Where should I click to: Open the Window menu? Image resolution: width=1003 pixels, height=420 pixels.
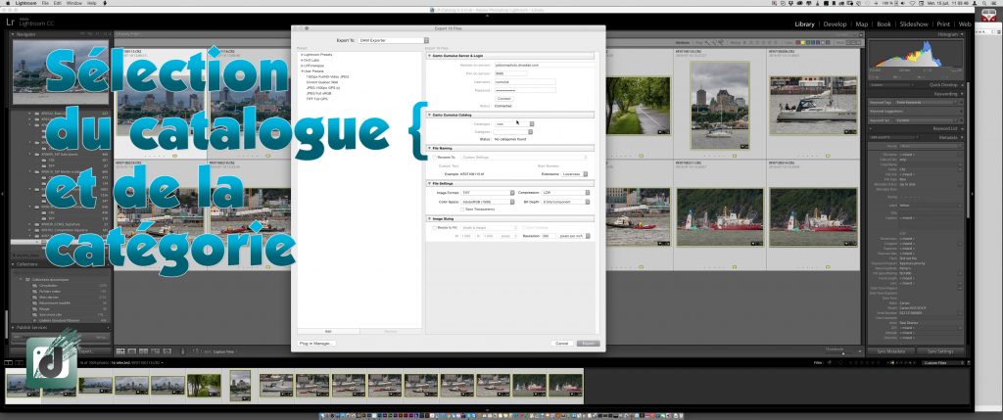click(74, 3)
